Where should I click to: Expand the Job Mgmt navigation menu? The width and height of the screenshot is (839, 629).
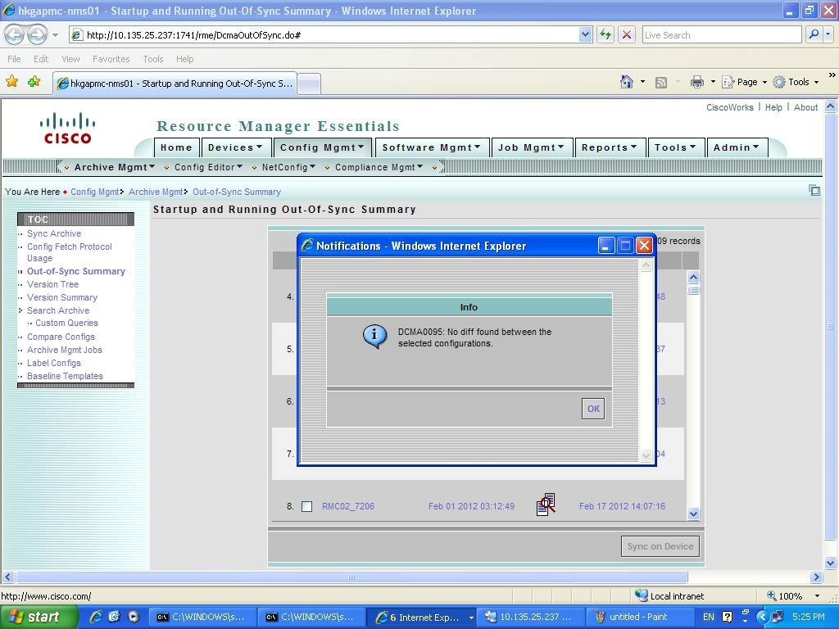[531, 147]
